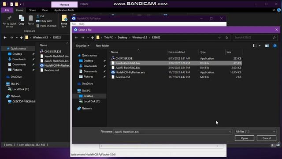Select DESKTOP-V9K8MMI under Network in Explorer
The image size is (282, 159).
pyautogui.click(x=22, y=102)
